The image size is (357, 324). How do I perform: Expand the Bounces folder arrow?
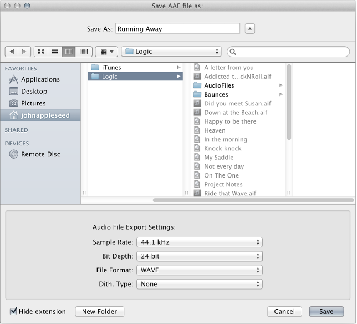point(281,94)
